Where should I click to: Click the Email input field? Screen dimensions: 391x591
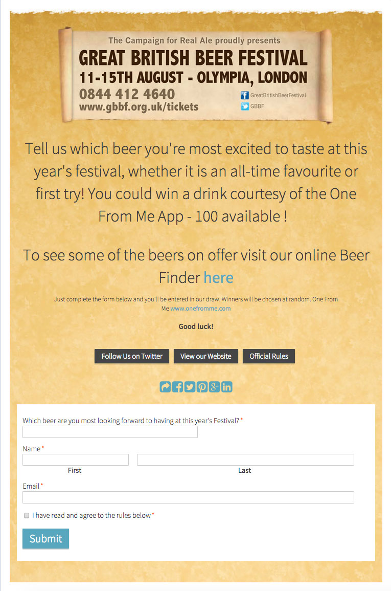point(188,497)
